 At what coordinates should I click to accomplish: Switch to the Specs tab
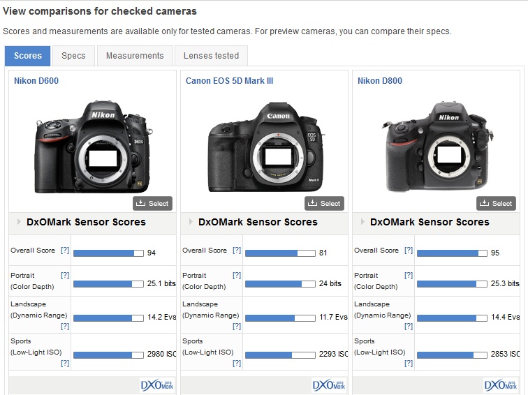click(x=73, y=56)
